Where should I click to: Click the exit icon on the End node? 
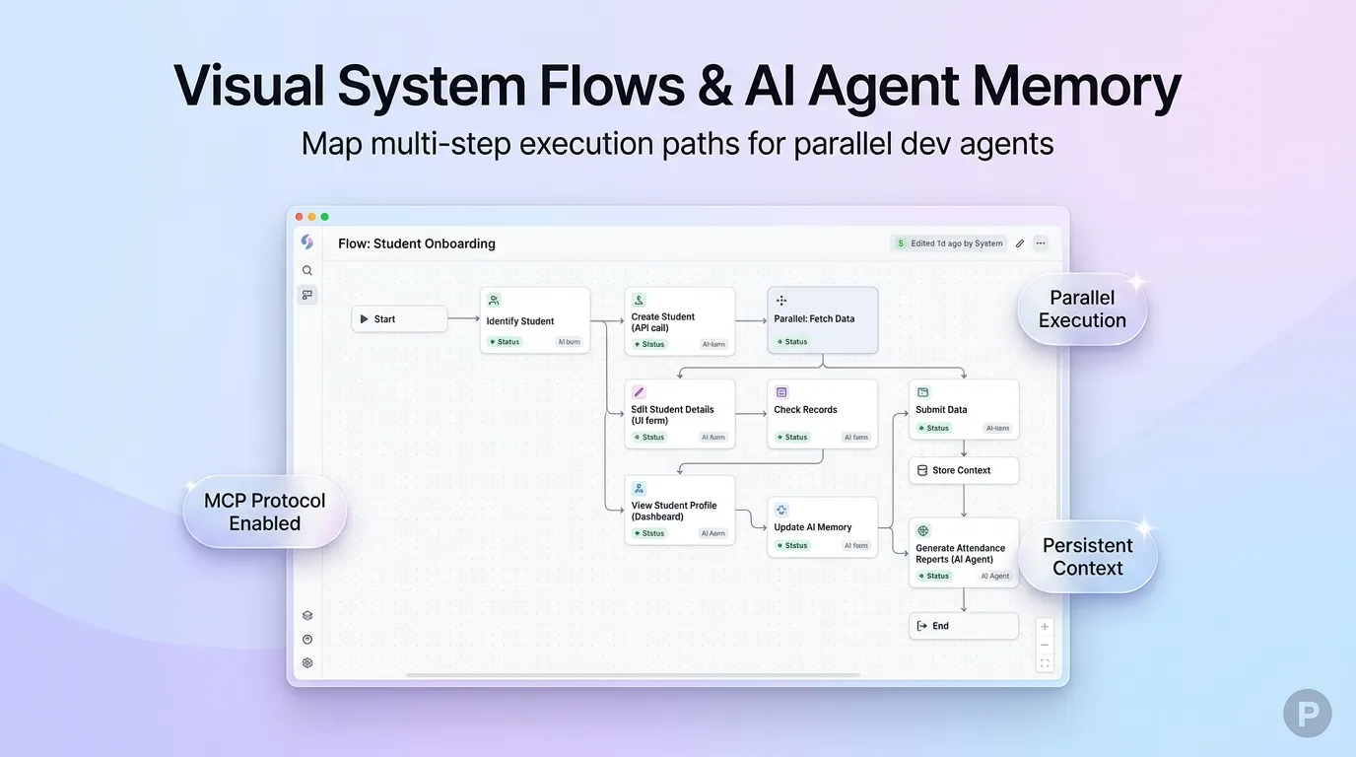922,626
